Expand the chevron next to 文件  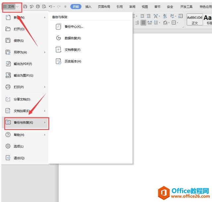[17, 7]
